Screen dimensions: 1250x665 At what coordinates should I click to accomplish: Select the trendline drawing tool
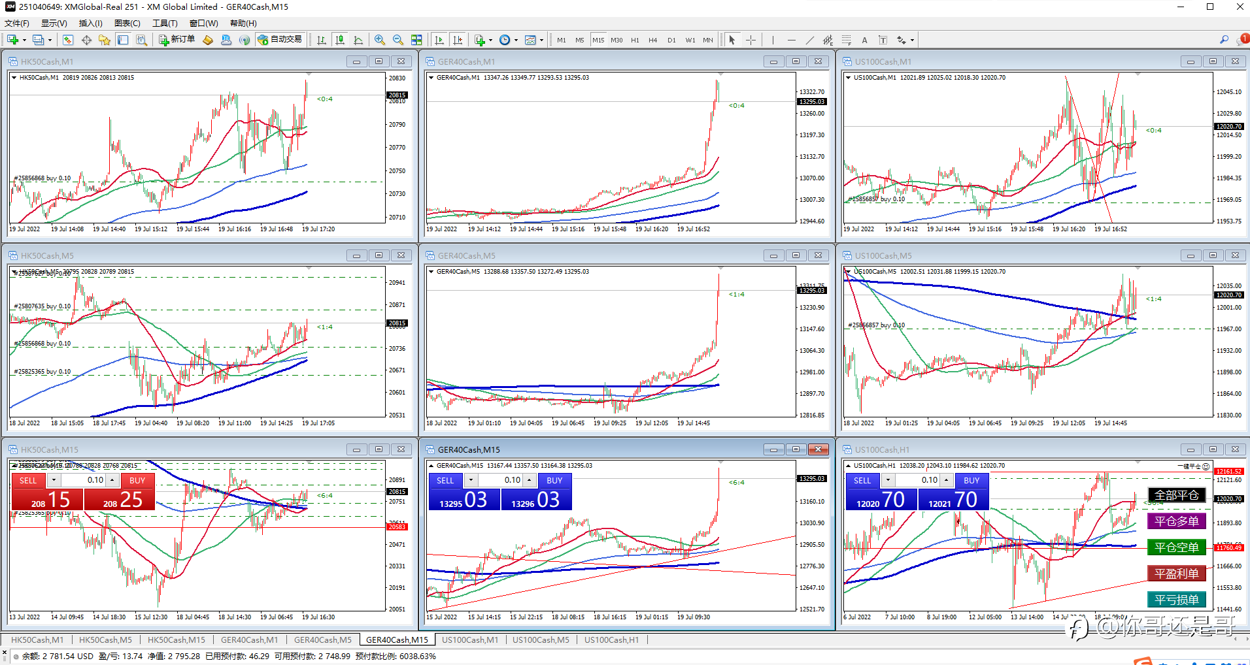(x=809, y=40)
